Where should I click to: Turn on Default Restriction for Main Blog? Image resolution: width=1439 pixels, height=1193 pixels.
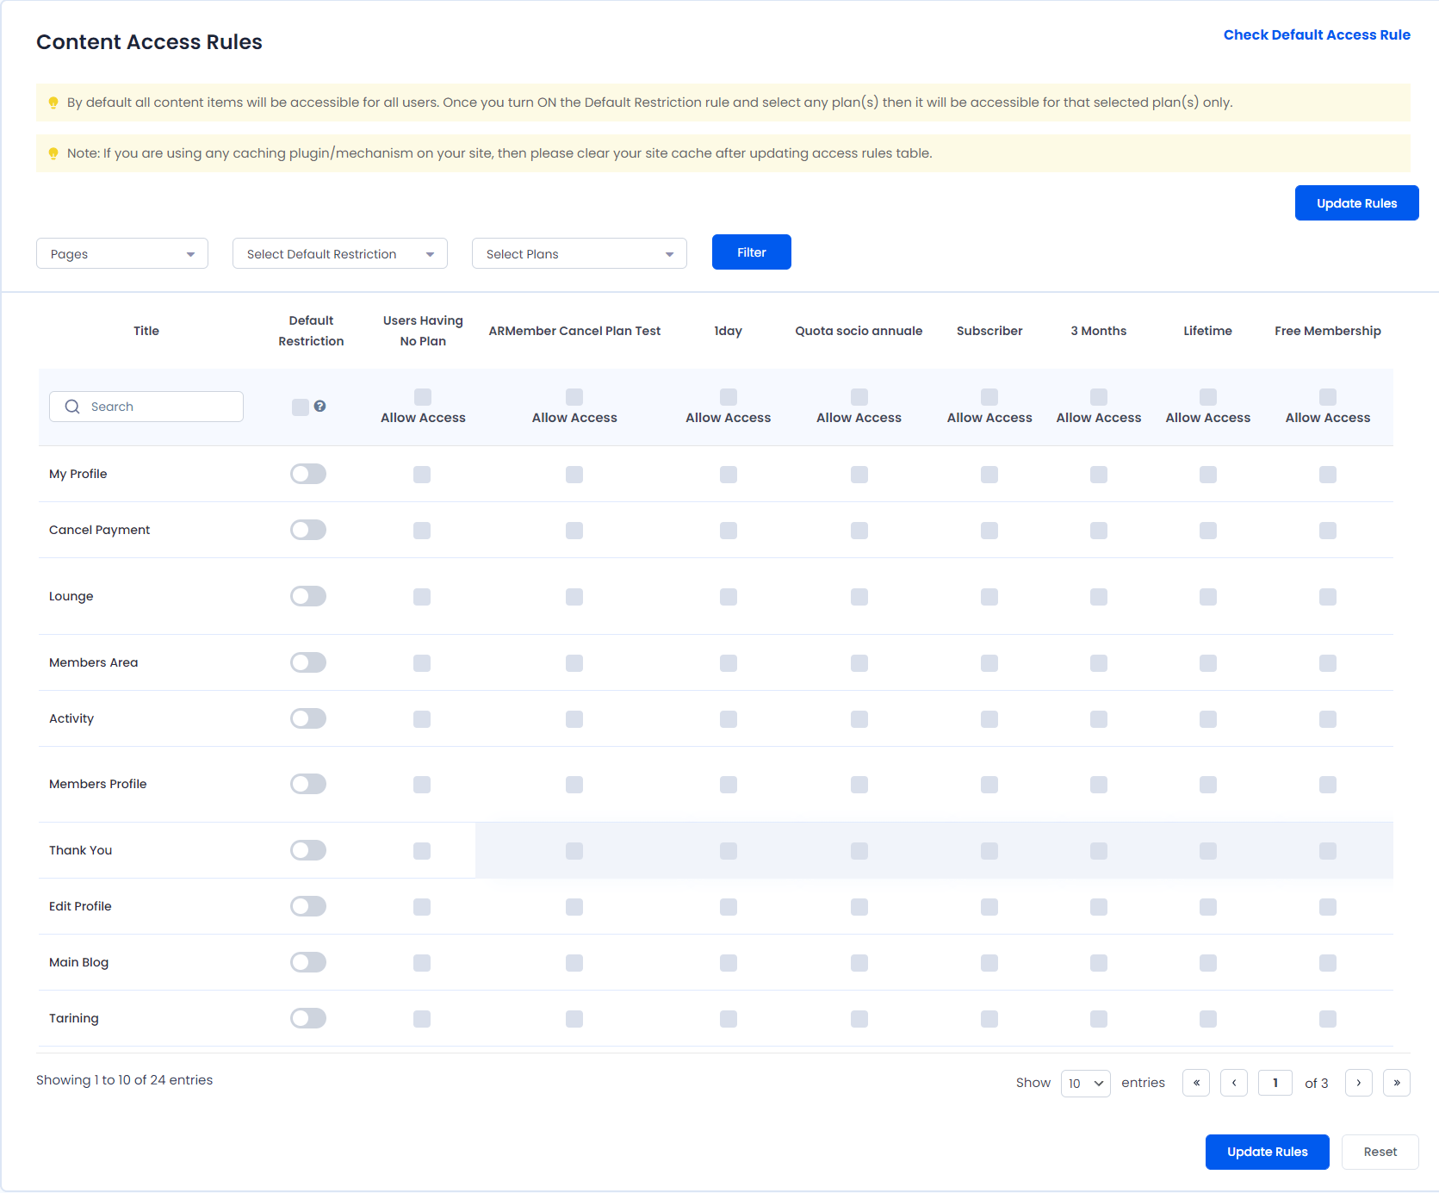308,962
